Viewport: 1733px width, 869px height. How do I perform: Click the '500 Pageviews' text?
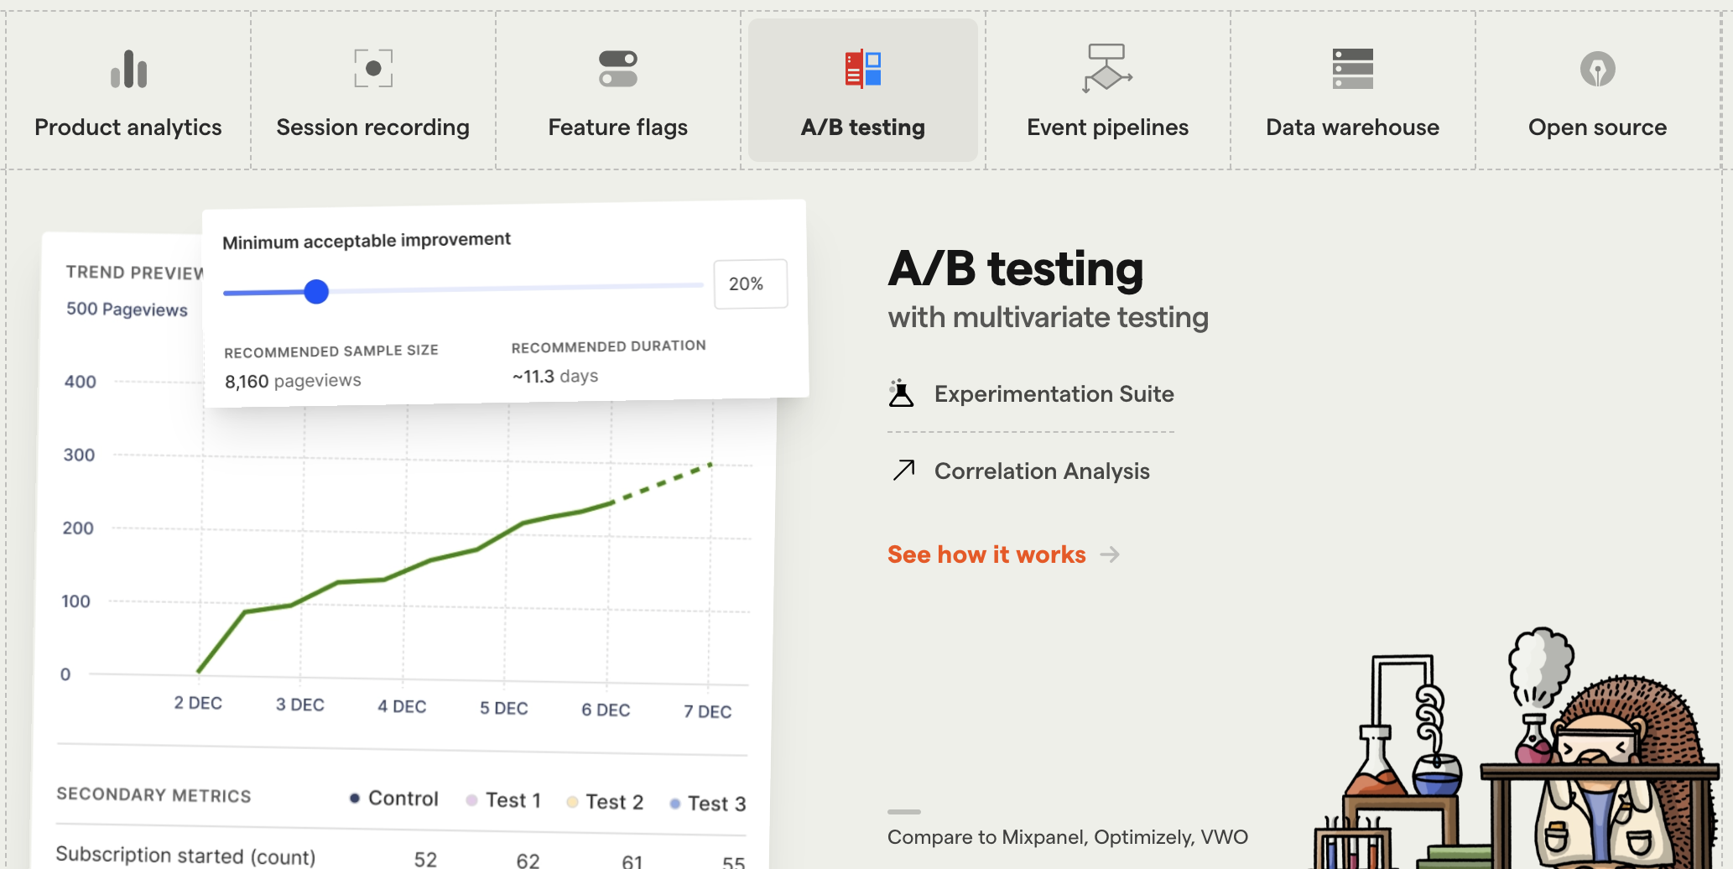pyautogui.click(x=127, y=309)
